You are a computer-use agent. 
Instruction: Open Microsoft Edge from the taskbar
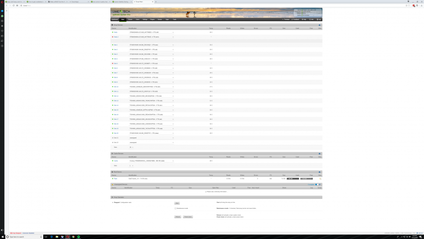click(x=51, y=237)
